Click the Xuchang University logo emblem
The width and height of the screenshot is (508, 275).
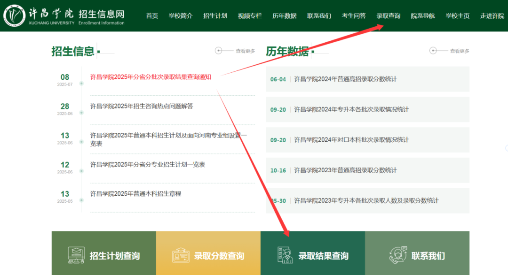tap(15, 15)
